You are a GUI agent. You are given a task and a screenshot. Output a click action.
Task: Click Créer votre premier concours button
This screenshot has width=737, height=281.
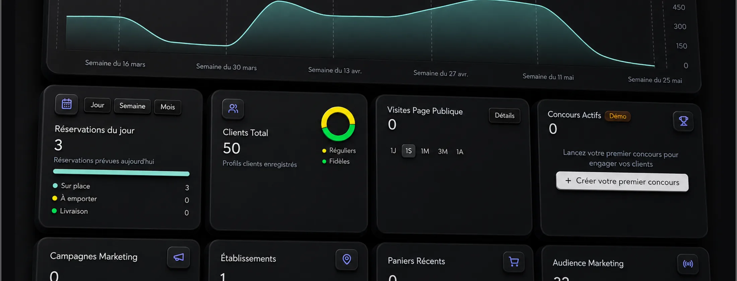(622, 181)
